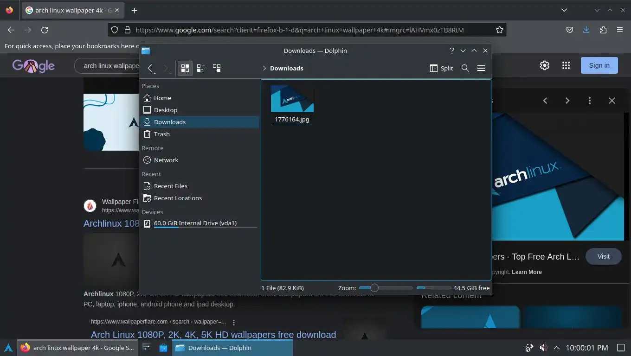Open Dolphin search

[465, 68]
